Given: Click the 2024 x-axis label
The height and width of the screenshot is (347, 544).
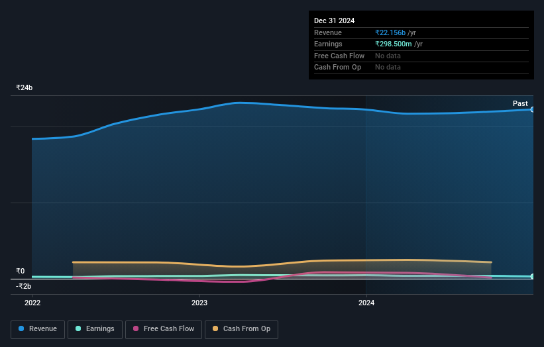Looking at the screenshot, I should [x=366, y=303].
